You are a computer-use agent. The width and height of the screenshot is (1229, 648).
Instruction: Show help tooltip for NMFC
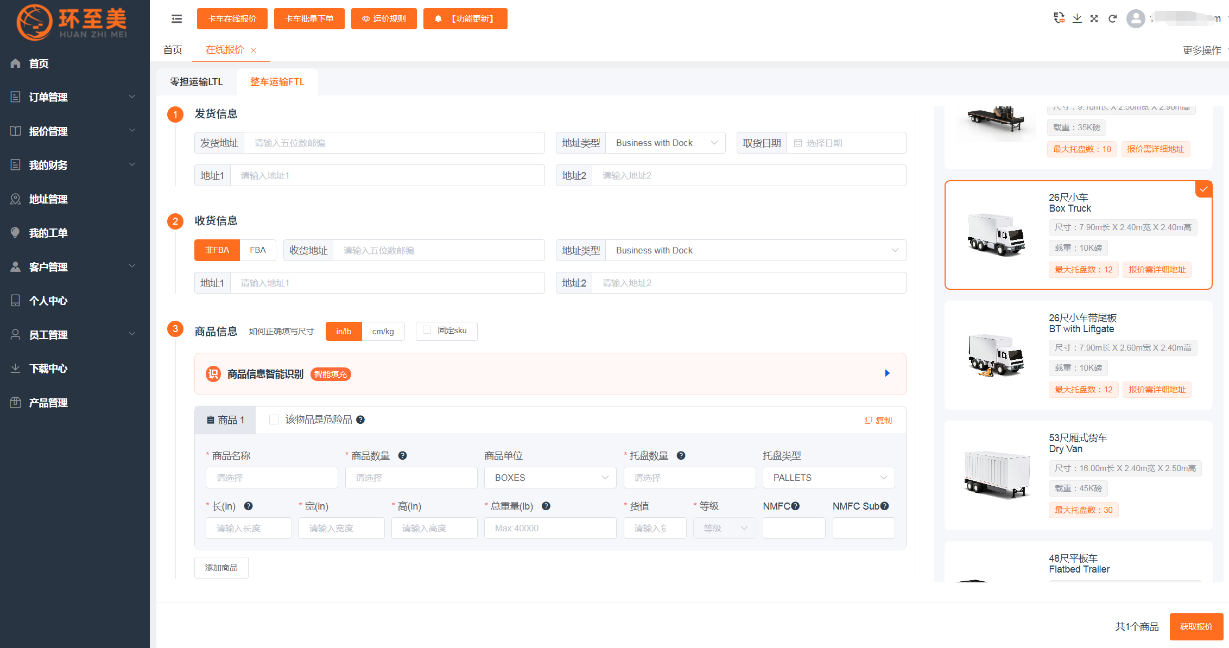795,506
